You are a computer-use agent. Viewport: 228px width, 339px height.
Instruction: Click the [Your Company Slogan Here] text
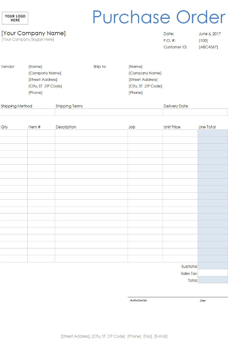[x=28, y=39]
